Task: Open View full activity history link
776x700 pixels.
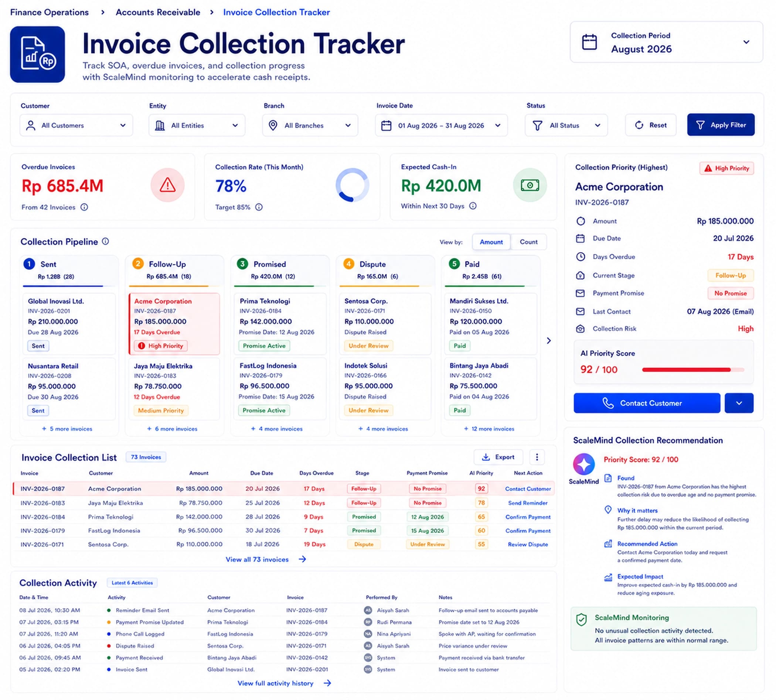Action: pyautogui.click(x=284, y=683)
